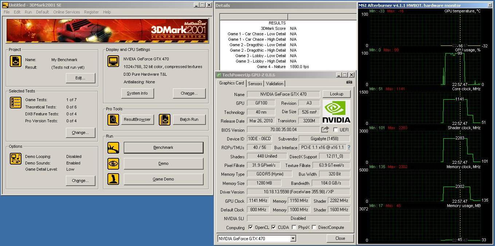Click the Details panel title bar

point(286,5)
